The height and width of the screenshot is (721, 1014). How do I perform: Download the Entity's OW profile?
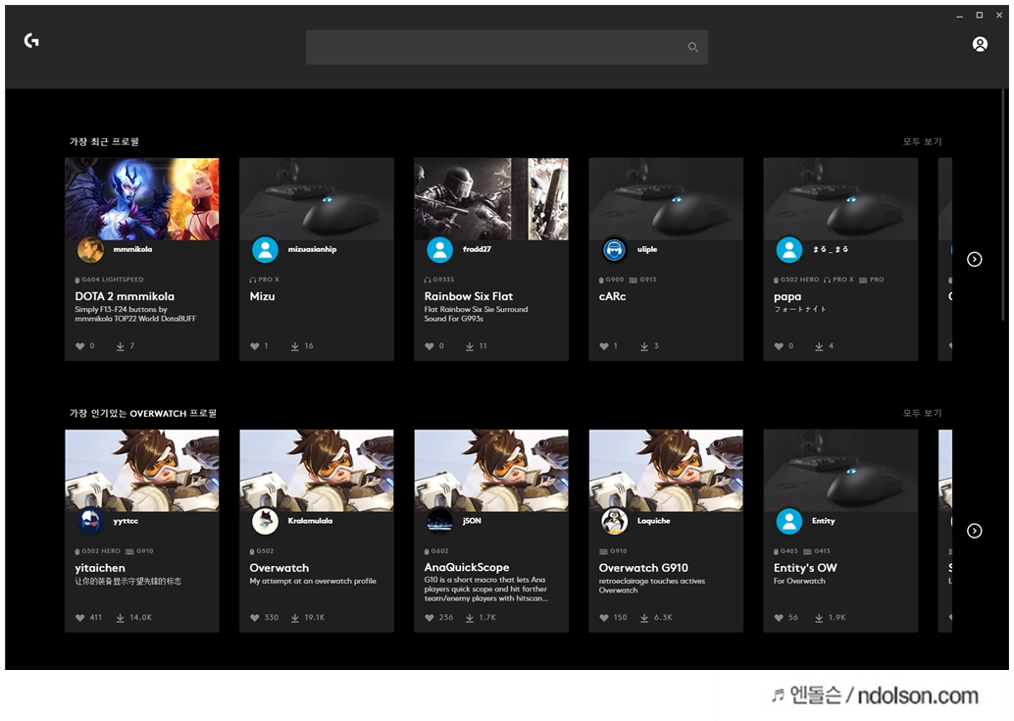(819, 618)
